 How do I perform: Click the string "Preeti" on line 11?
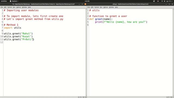[x=27, y=39]
